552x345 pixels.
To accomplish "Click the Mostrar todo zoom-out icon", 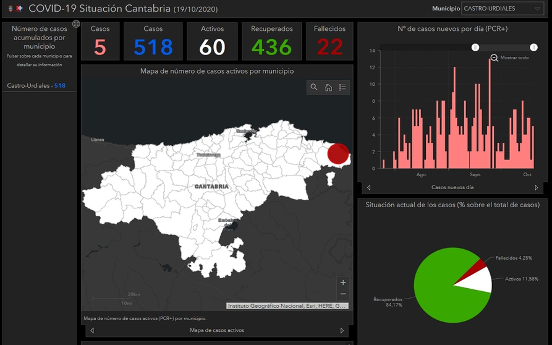I will click(495, 57).
